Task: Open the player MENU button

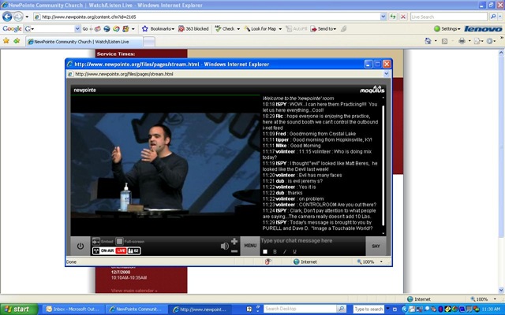Action: click(x=250, y=246)
